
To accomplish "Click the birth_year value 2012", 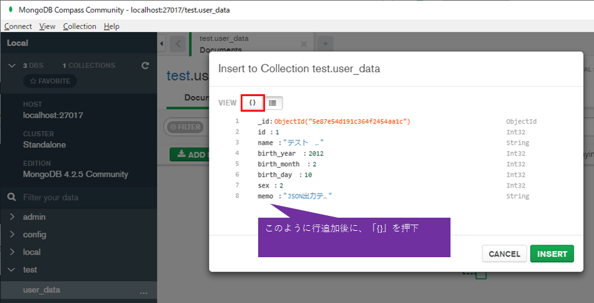I will 316,154.
